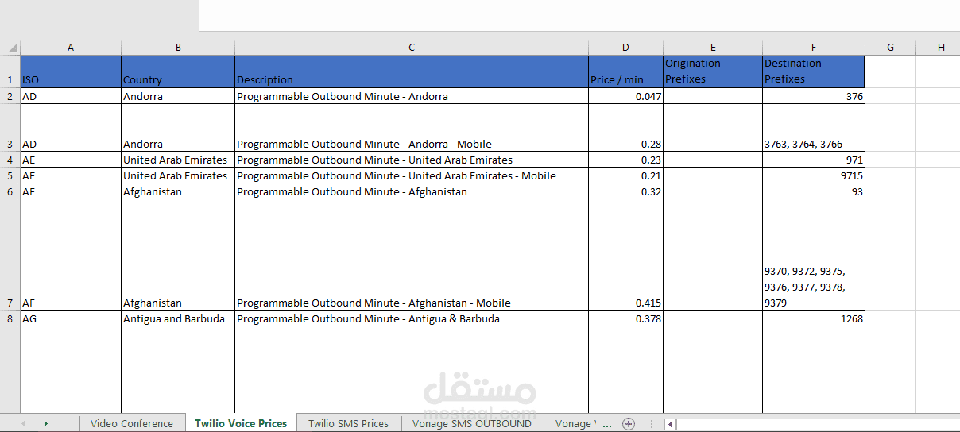Image resolution: width=960 pixels, height=432 pixels.
Task: Select 'Programmable Outbound Minute - Afghanistan' row 6 cell
Action: [x=412, y=191]
